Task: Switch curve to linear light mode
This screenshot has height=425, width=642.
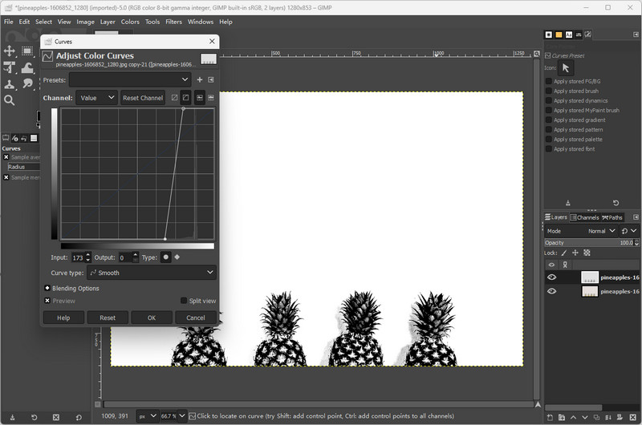Action: click(x=174, y=98)
